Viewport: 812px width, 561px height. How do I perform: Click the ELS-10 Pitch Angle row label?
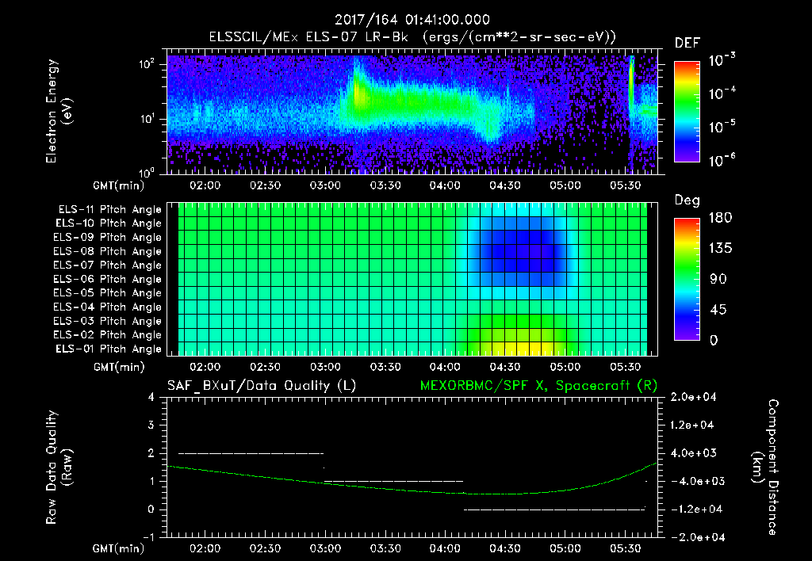pyautogui.click(x=109, y=223)
